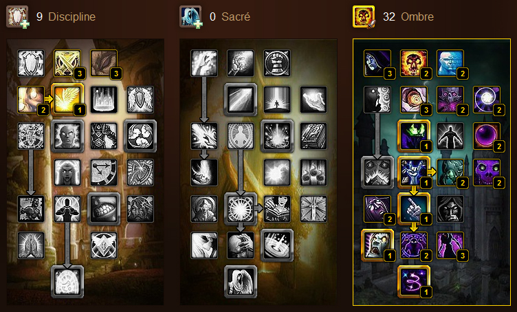Click the grey angel talent at Sacré bottom
Screen dimensions: 517x312
[241, 282]
